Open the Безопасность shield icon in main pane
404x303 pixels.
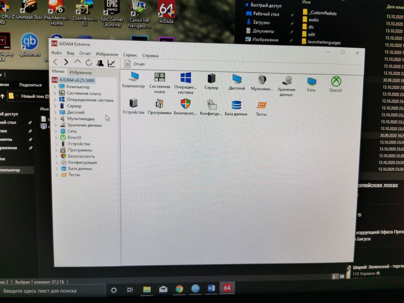185,104
